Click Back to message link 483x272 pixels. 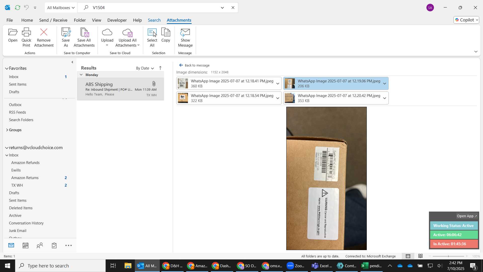(x=194, y=65)
